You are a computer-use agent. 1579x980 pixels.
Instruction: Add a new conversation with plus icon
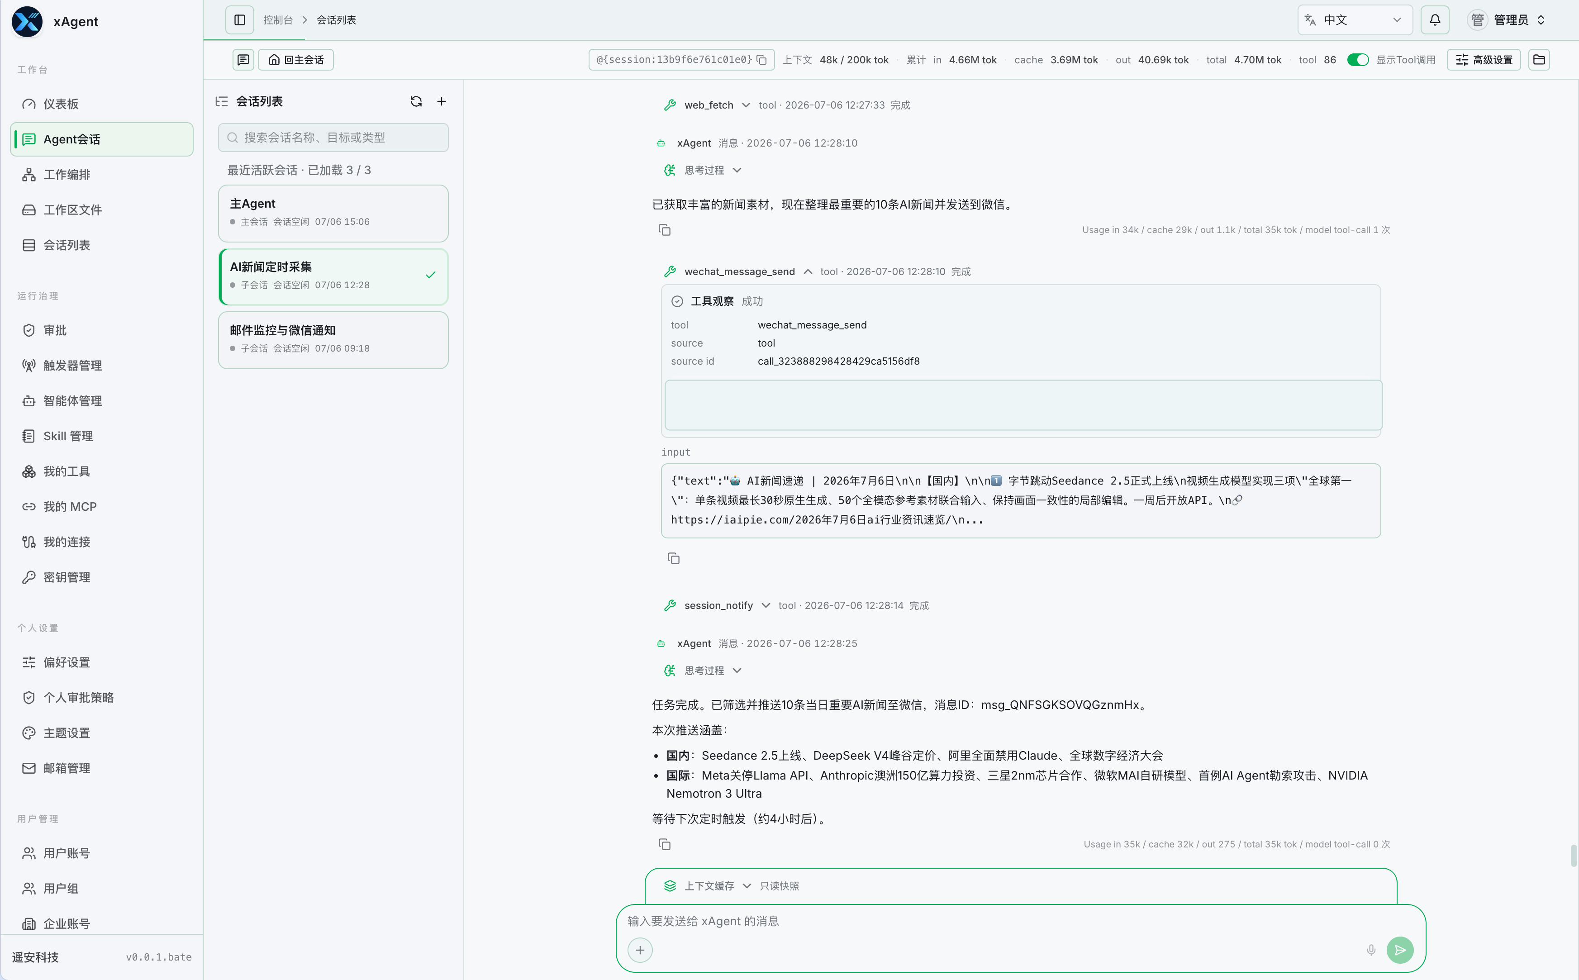click(x=441, y=101)
